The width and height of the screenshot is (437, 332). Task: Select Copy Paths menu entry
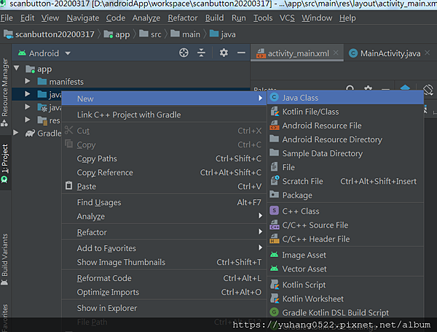pos(164,158)
